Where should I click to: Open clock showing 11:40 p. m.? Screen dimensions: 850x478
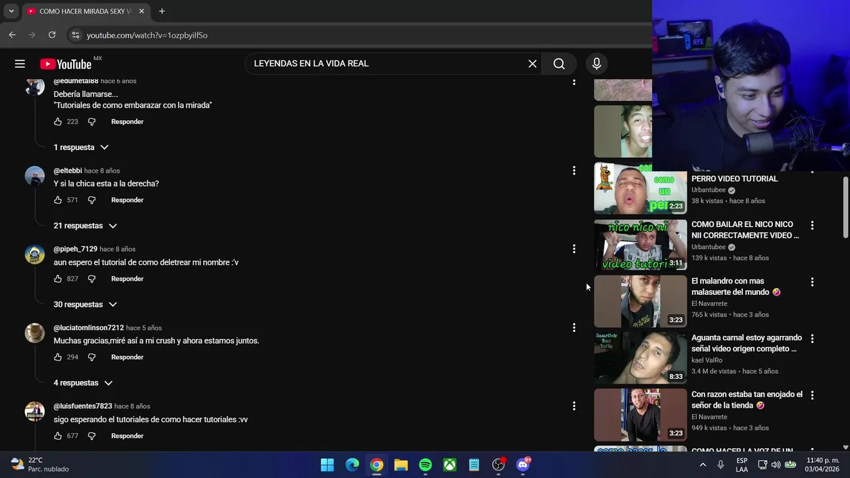point(822,465)
